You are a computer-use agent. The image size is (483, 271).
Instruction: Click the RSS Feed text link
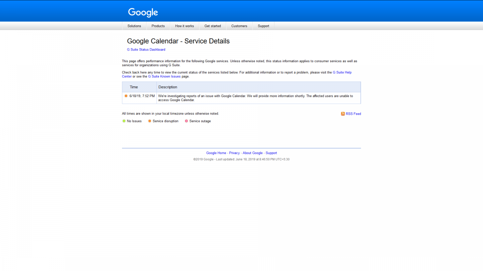[x=353, y=114]
